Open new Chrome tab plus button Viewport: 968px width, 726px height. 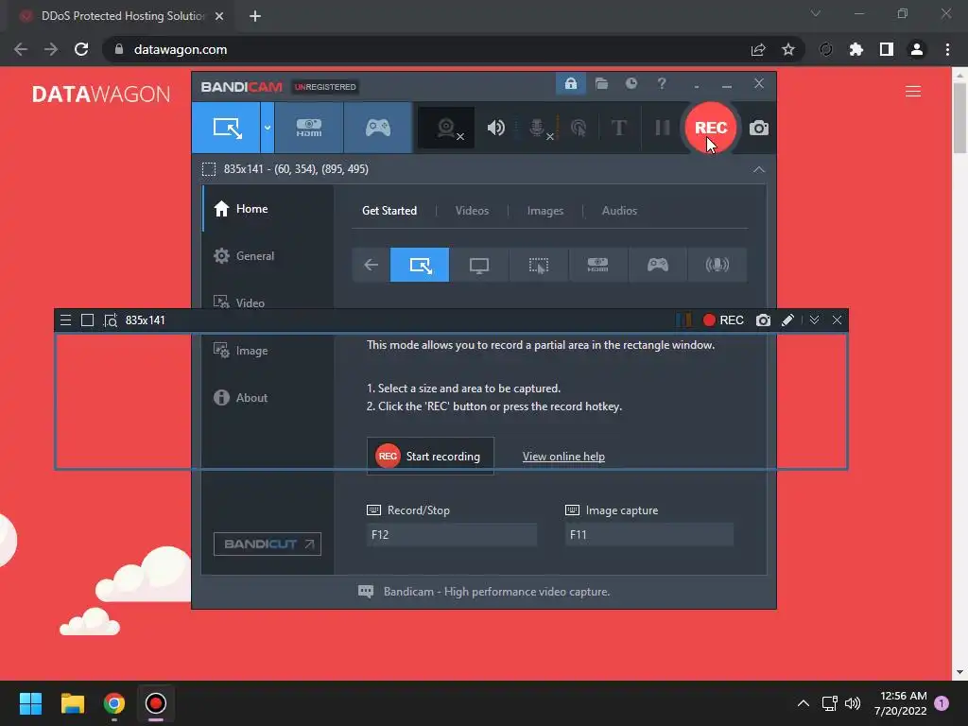coord(255,16)
